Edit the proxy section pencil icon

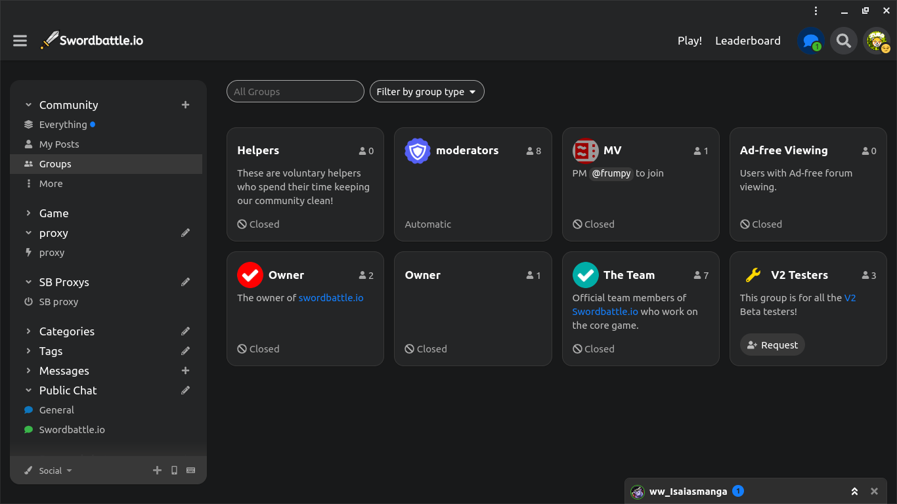pyautogui.click(x=185, y=233)
